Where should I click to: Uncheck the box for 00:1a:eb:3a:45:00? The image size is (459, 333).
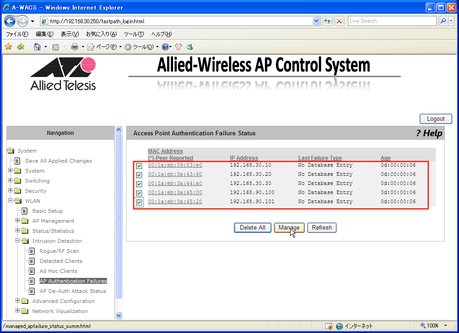click(x=139, y=193)
